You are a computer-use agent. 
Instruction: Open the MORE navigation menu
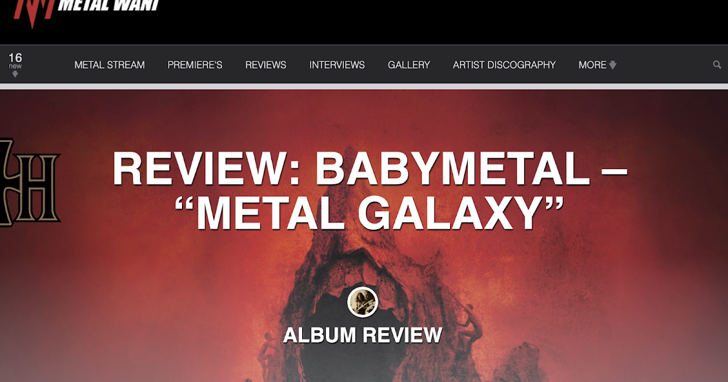click(x=598, y=65)
